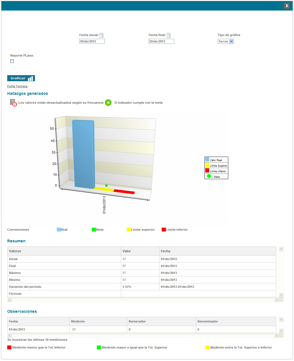Click the Límite Inferior legend entry
The image size is (294, 361).
click(216, 171)
